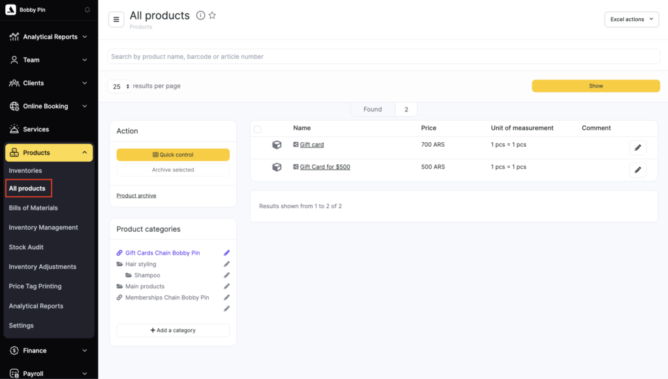The width and height of the screenshot is (668, 379).
Task: Go to Bills of Materials
Action: (x=33, y=208)
